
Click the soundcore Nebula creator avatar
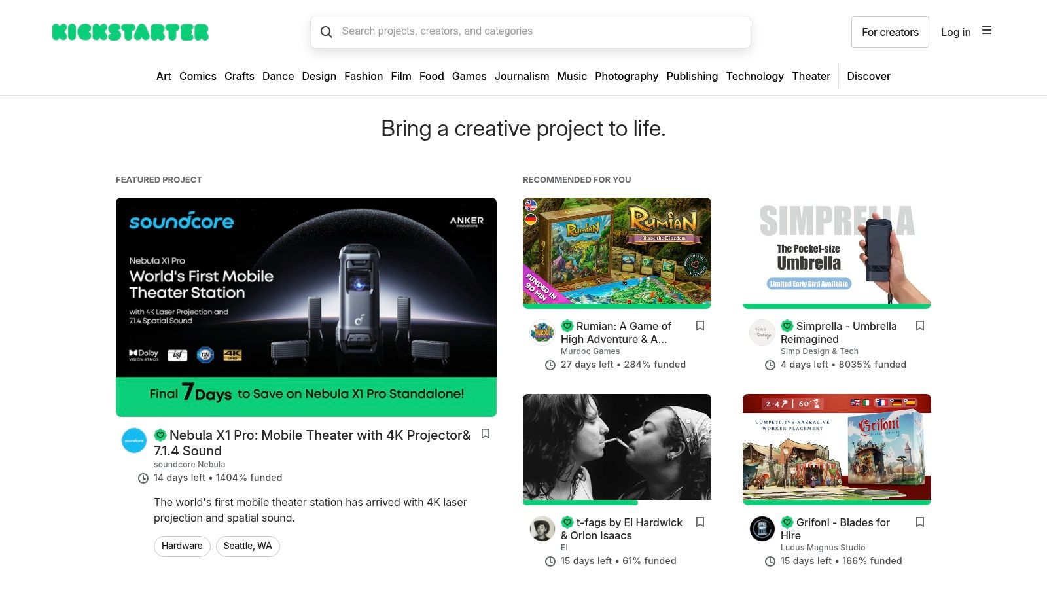coord(133,441)
